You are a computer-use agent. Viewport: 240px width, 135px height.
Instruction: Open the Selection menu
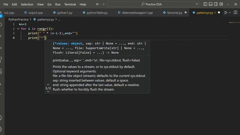(27, 4)
